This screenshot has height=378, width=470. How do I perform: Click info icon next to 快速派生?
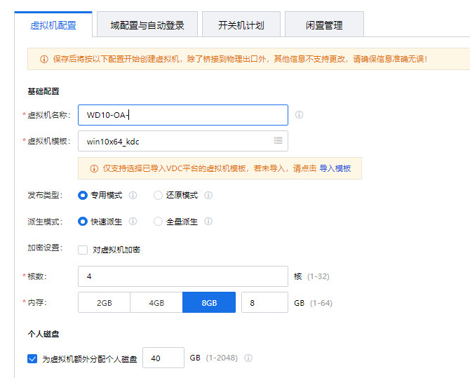[x=133, y=222]
